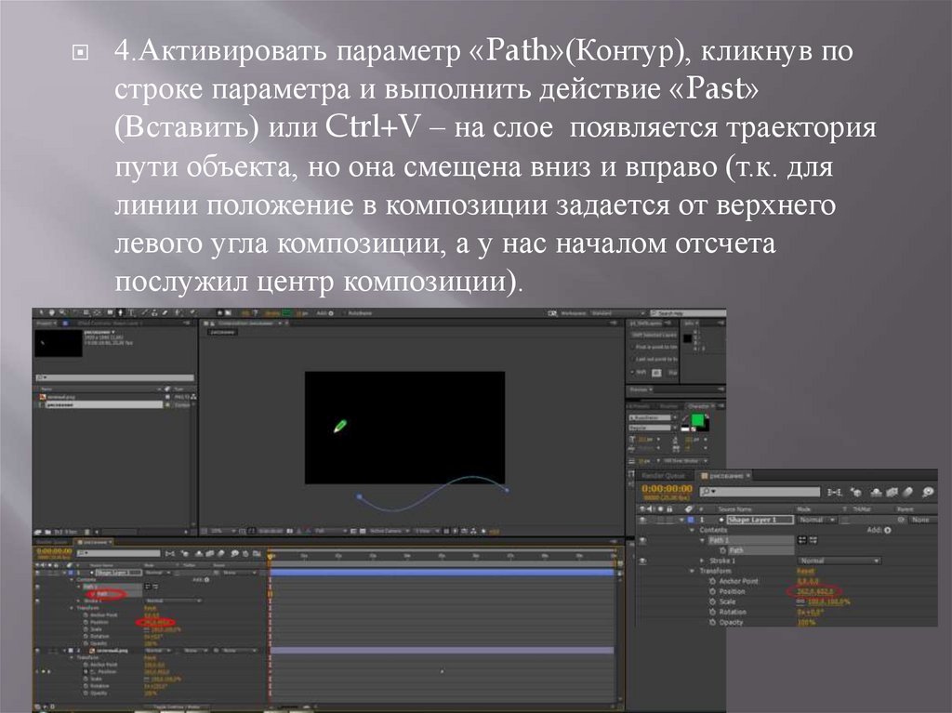
Task: Open the Preview panel tab
Action: [641, 390]
